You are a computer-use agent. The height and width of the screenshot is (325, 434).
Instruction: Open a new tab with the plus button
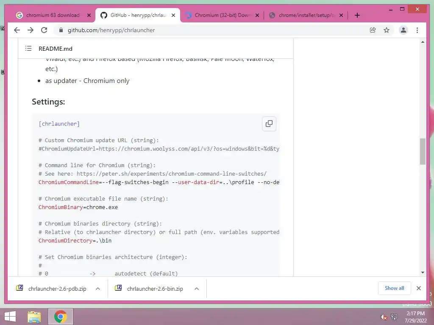[x=357, y=15]
